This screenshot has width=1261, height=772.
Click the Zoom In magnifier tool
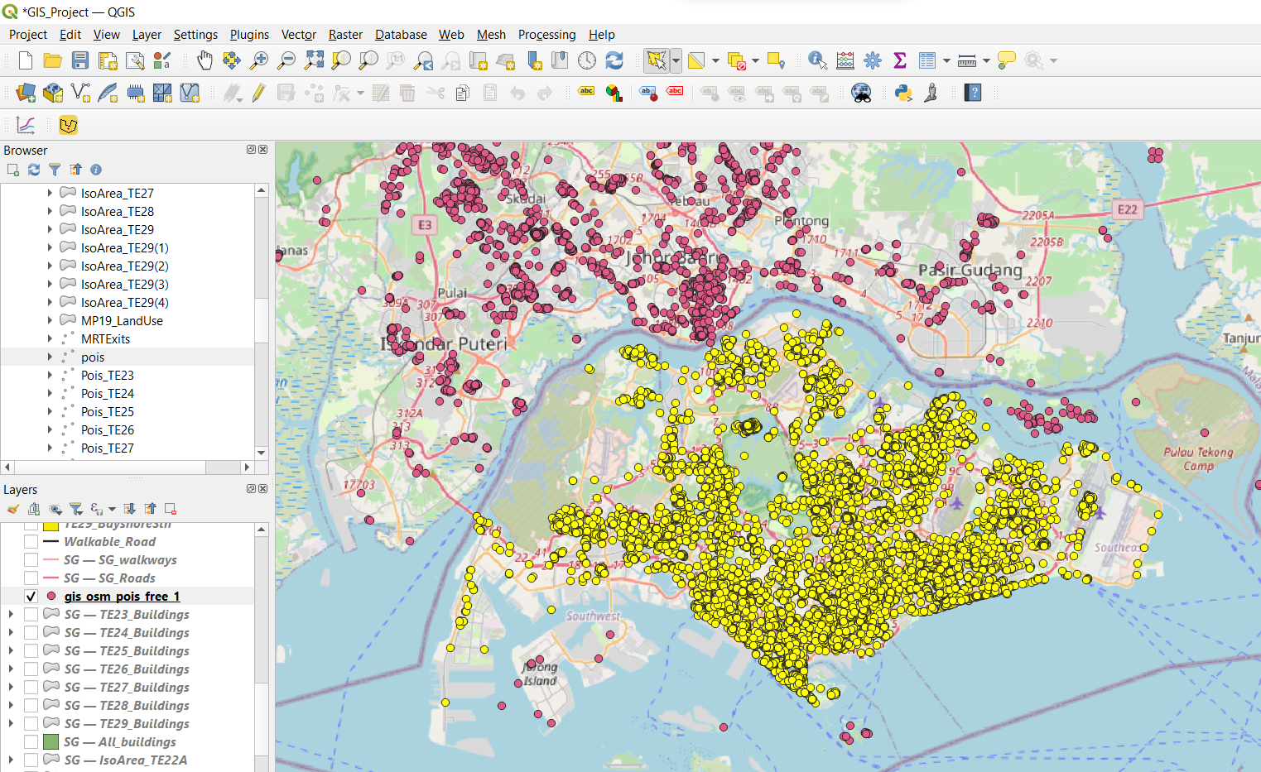click(259, 60)
